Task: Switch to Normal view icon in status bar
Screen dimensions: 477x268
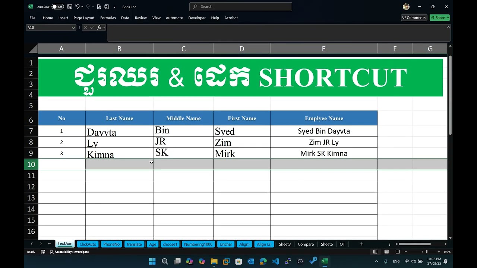Action: (x=375, y=252)
